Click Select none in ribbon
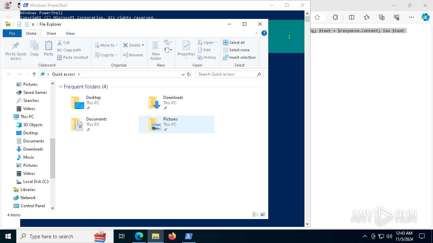 point(236,50)
